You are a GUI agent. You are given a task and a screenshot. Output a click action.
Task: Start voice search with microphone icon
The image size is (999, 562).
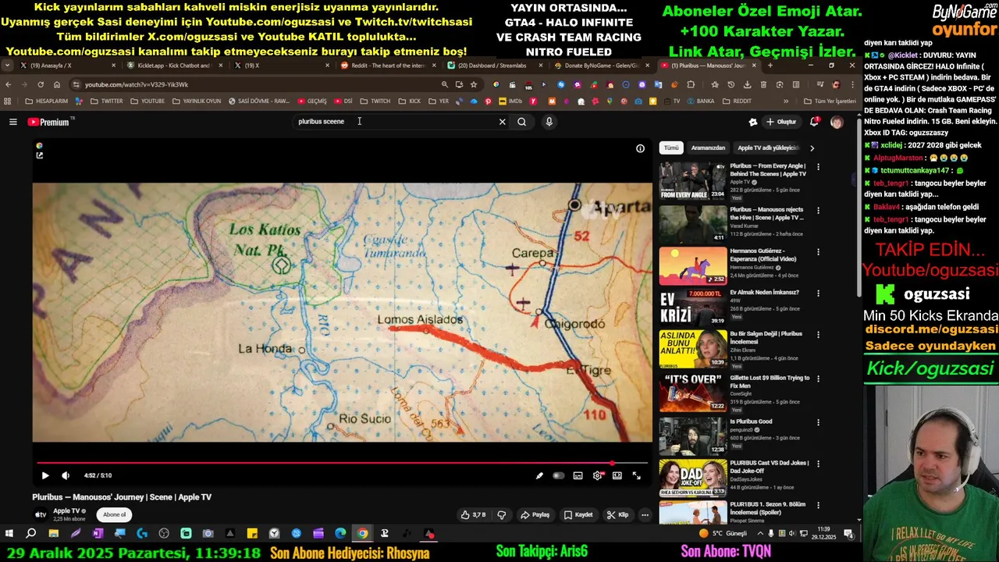point(549,122)
